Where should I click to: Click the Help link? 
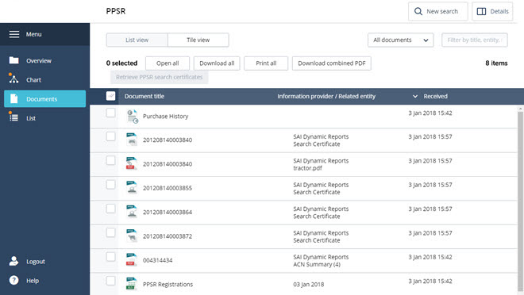tap(33, 281)
